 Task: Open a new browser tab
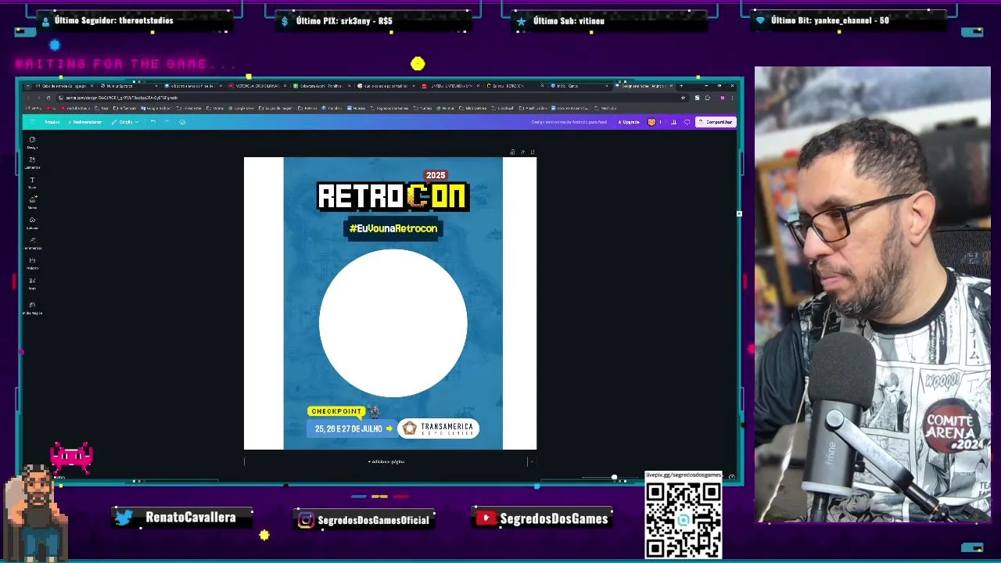click(681, 85)
